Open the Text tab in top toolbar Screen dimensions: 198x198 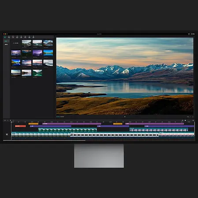pos(13,37)
